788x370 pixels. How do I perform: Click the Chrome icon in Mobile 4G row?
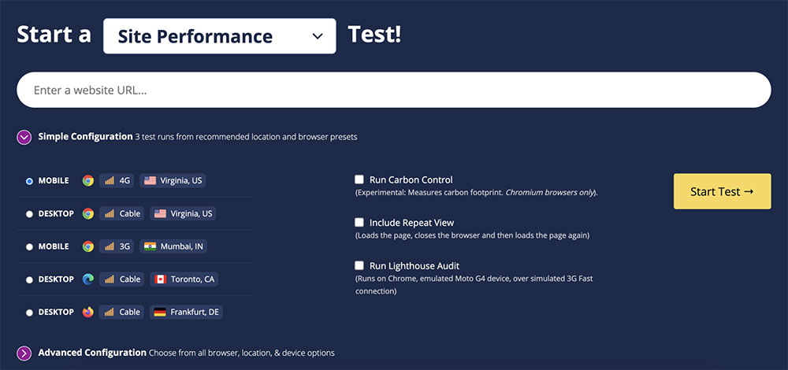coord(88,181)
